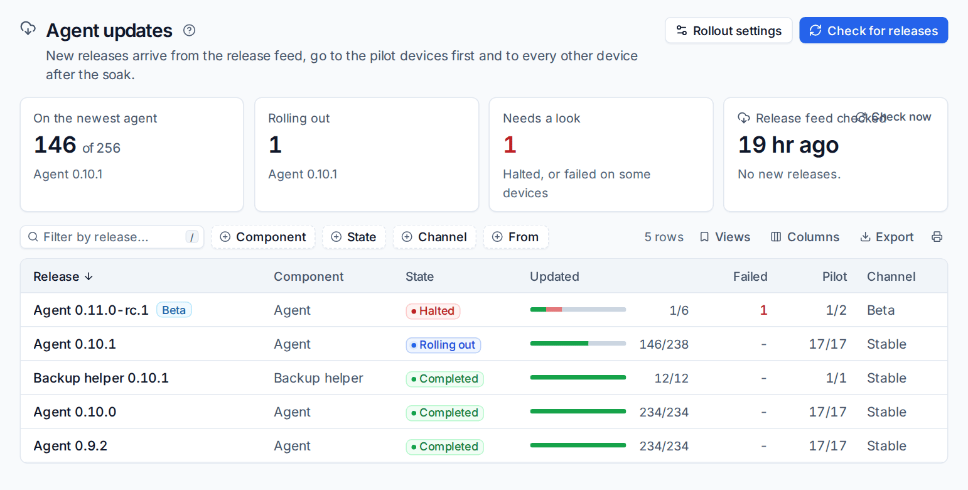Open the Views menu
The width and height of the screenshot is (968, 490).
tap(725, 237)
